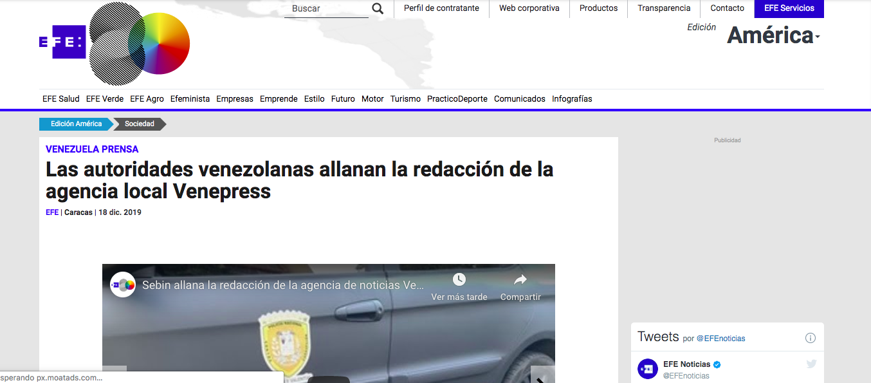The height and width of the screenshot is (383, 871).
Task: Open Web corporativa link
Action: pyautogui.click(x=529, y=8)
